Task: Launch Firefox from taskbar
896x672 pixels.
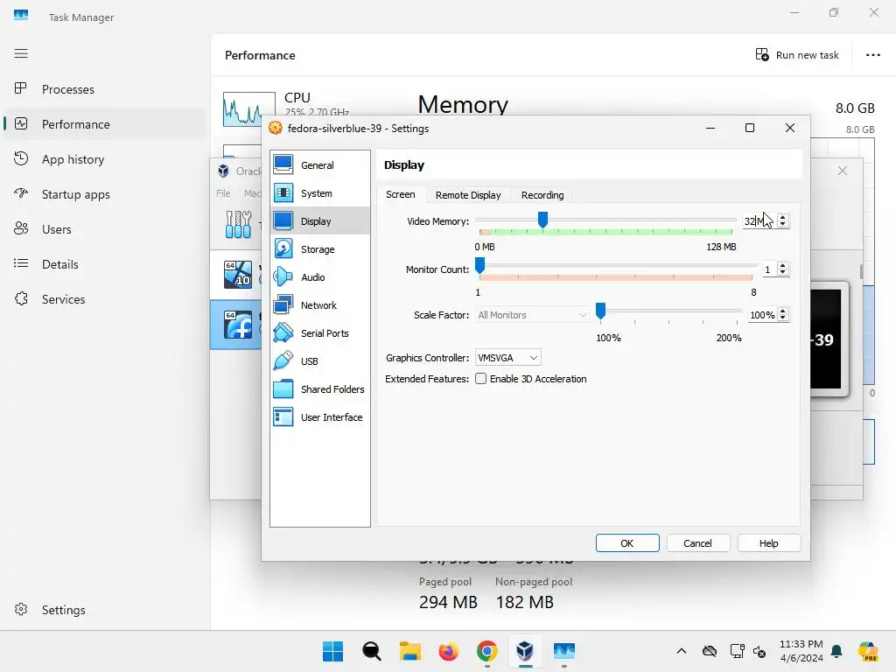Action: click(449, 651)
